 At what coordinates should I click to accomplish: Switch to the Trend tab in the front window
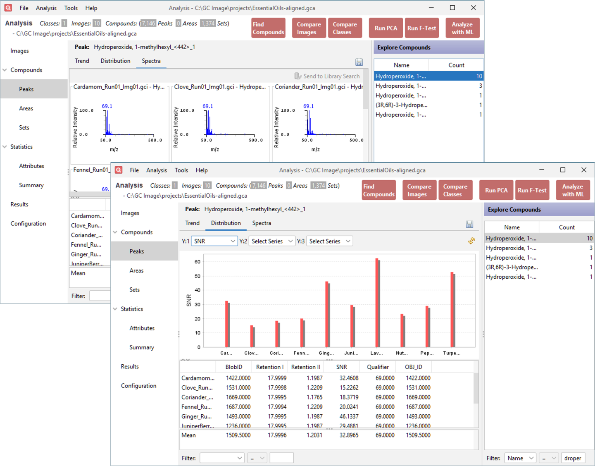192,223
